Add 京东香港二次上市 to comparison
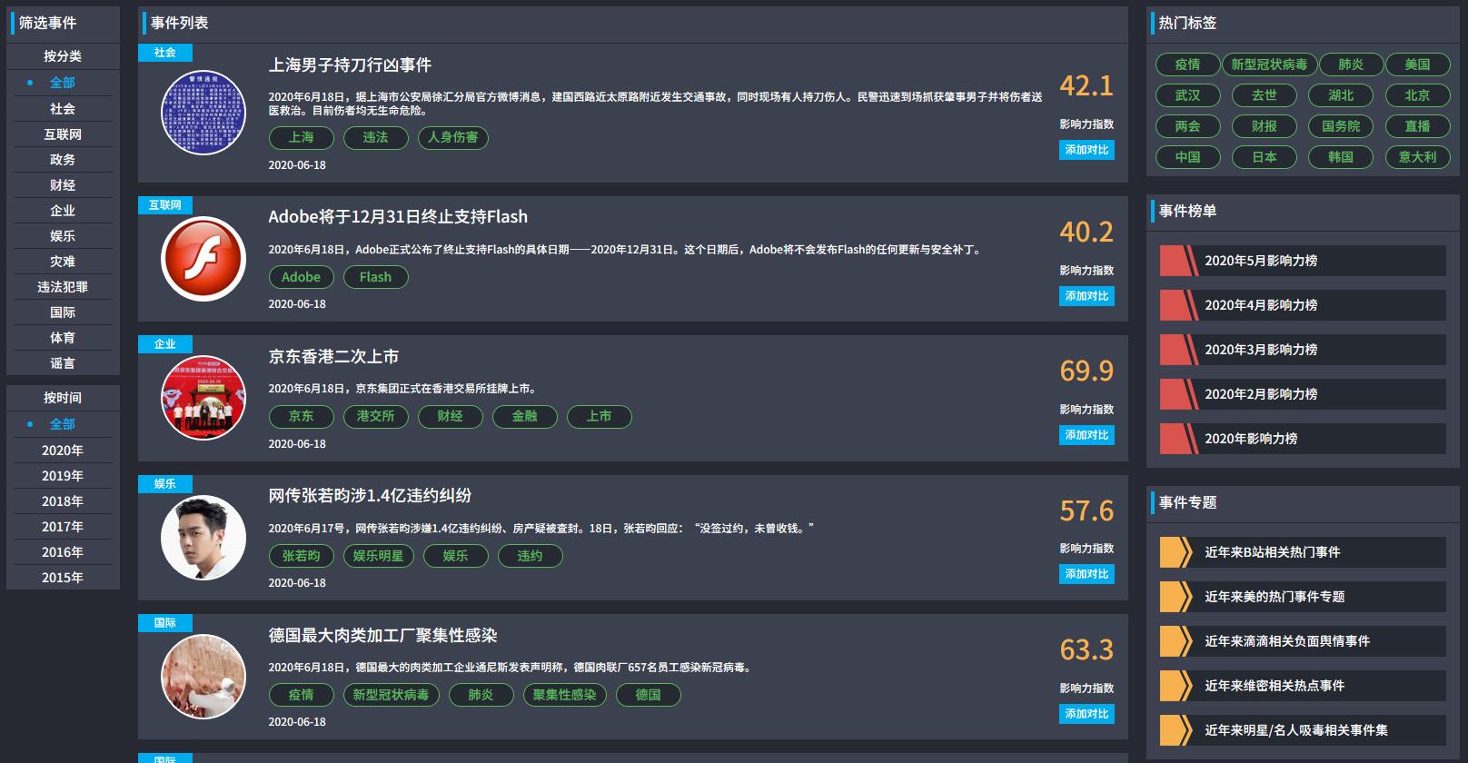 click(x=1086, y=435)
